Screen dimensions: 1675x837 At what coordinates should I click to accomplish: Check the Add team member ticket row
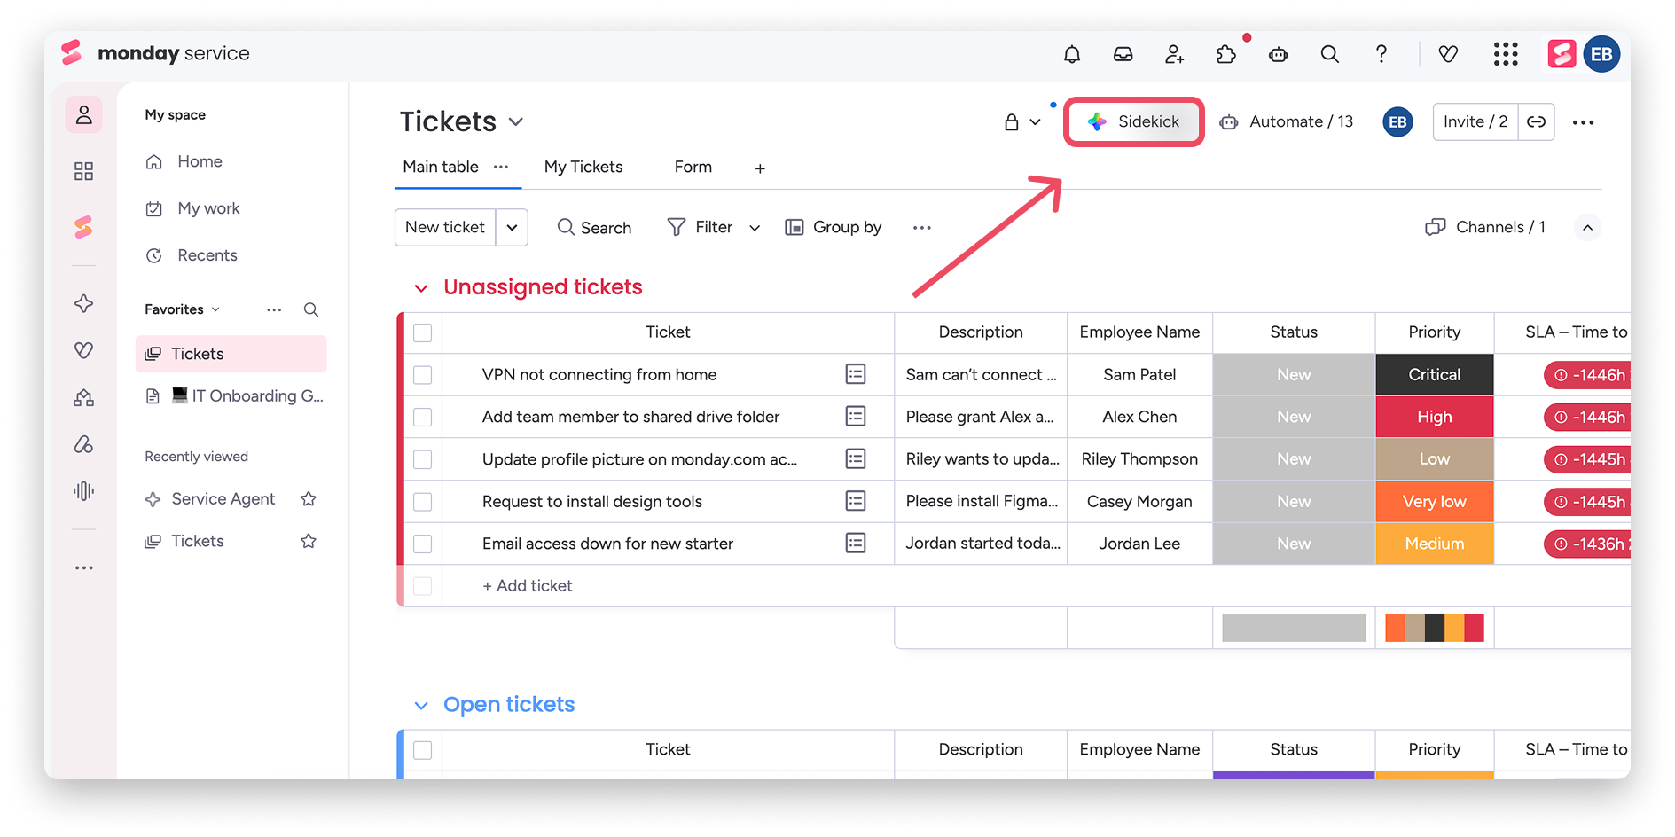[x=423, y=417]
